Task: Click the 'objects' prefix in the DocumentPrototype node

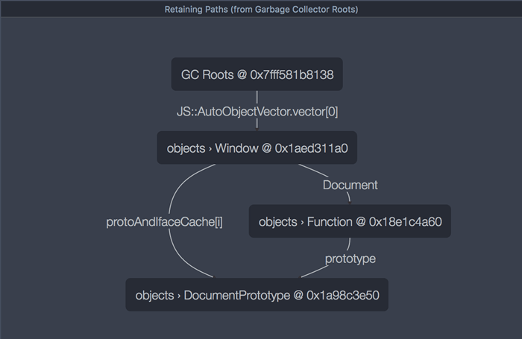Action: (x=154, y=296)
